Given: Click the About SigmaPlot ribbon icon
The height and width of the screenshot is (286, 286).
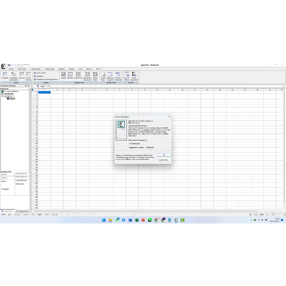Looking at the screenshot, I should [x=134, y=76].
